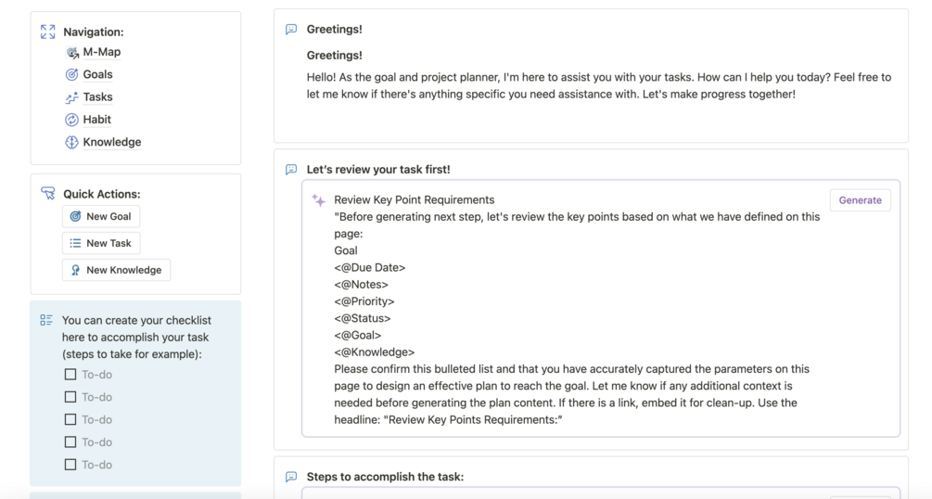Open the Goals page link
932x499 pixels.
coord(97,74)
